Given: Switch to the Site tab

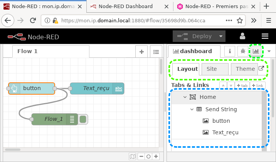Looking at the screenshot, I should 215,69.
